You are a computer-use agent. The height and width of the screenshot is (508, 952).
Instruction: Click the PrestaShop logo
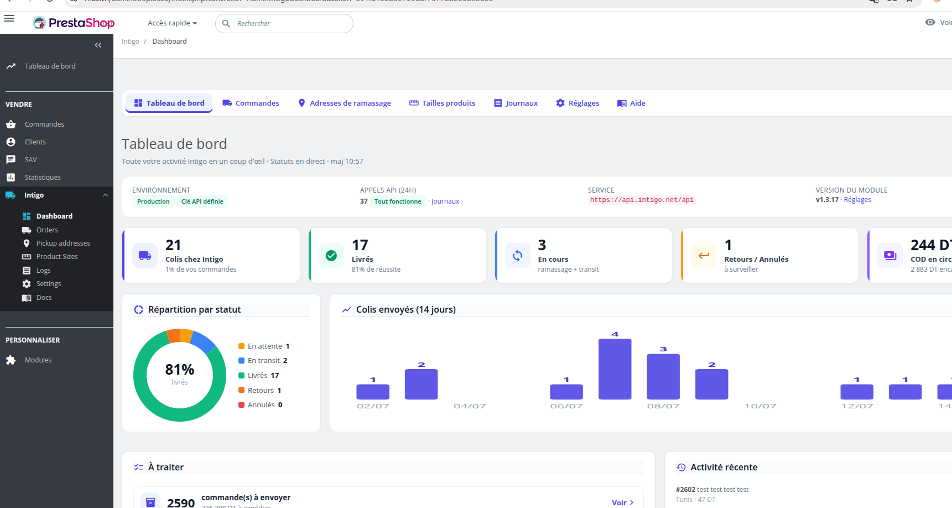[x=74, y=23]
